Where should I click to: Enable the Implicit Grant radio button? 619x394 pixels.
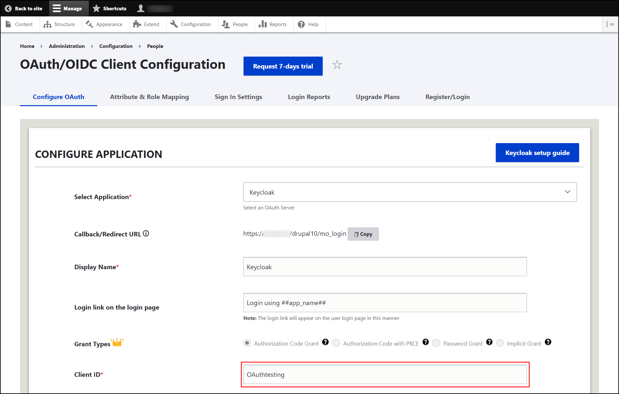(x=500, y=343)
